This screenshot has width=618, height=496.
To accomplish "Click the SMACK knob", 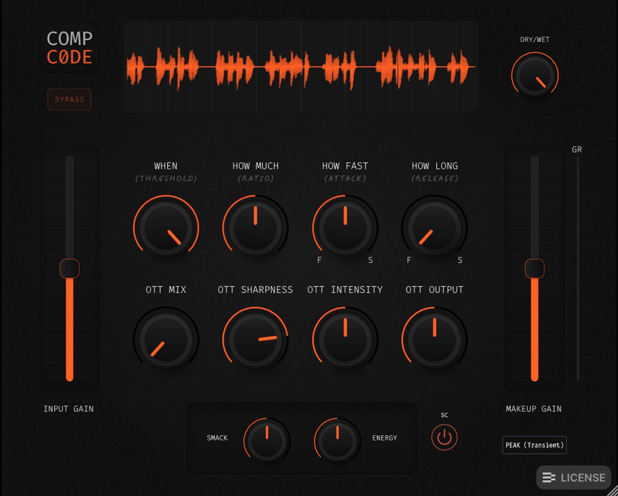I will pyautogui.click(x=267, y=440).
